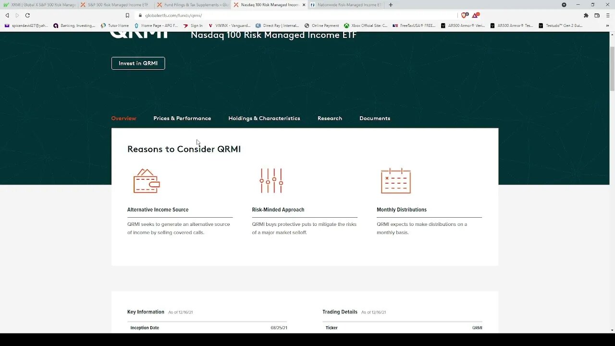Show more bookmarks via the double chevron
The height and width of the screenshot is (346, 615).
607,25
